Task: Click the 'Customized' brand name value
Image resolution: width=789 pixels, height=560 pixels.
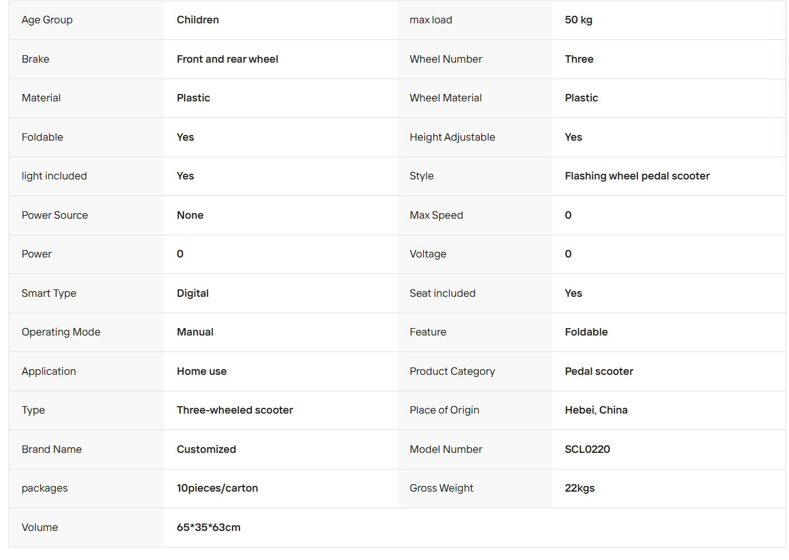Action: pos(206,449)
